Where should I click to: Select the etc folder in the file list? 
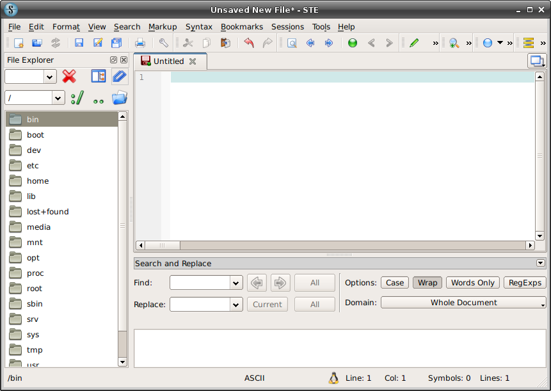pos(62,166)
